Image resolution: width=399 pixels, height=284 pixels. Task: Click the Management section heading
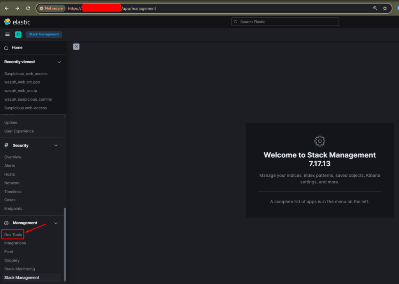pos(25,223)
